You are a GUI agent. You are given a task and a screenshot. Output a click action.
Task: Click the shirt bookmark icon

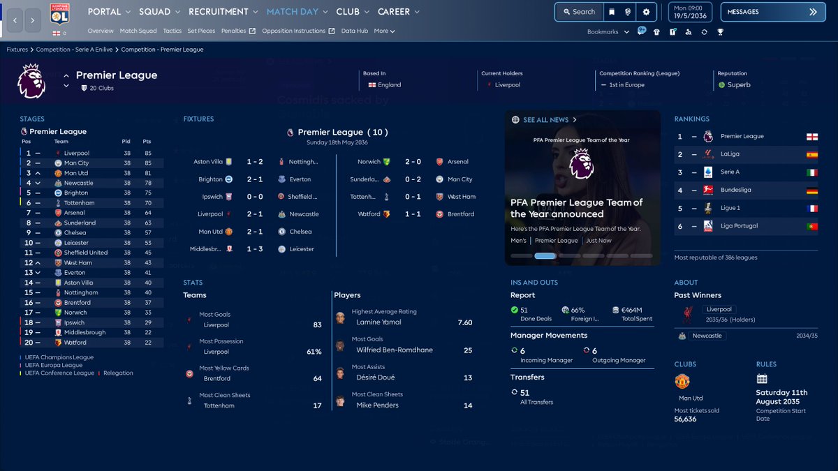[x=656, y=31]
